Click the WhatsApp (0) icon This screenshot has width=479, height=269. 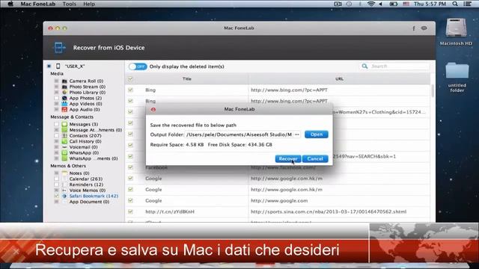click(x=64, y=152)
